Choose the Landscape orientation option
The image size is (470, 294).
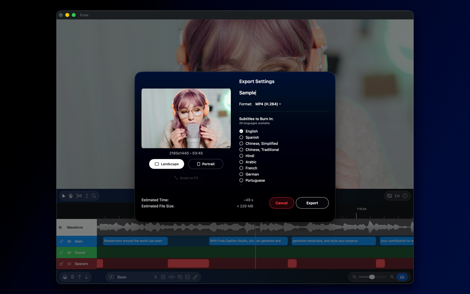pos(166,164)
